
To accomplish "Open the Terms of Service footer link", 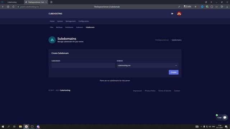I will coord(165,91).
